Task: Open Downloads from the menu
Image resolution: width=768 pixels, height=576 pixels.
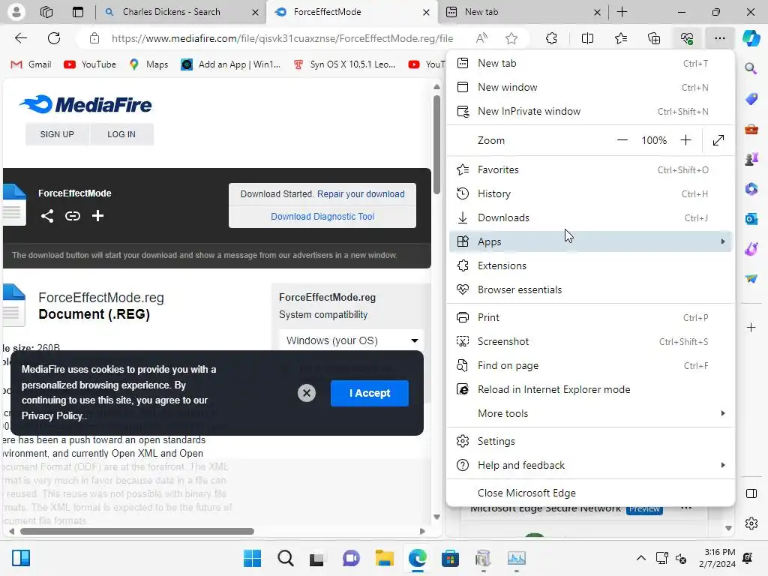Action: [590, 218]
